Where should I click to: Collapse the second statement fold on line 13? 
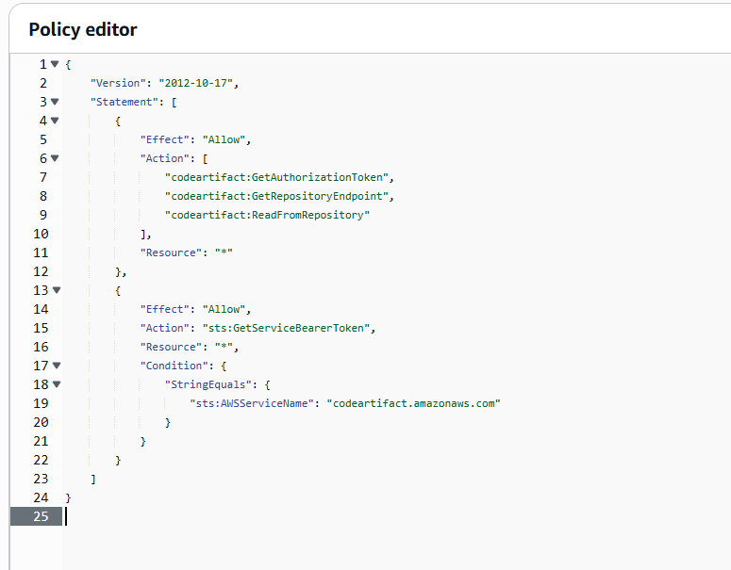coord(57,290)
